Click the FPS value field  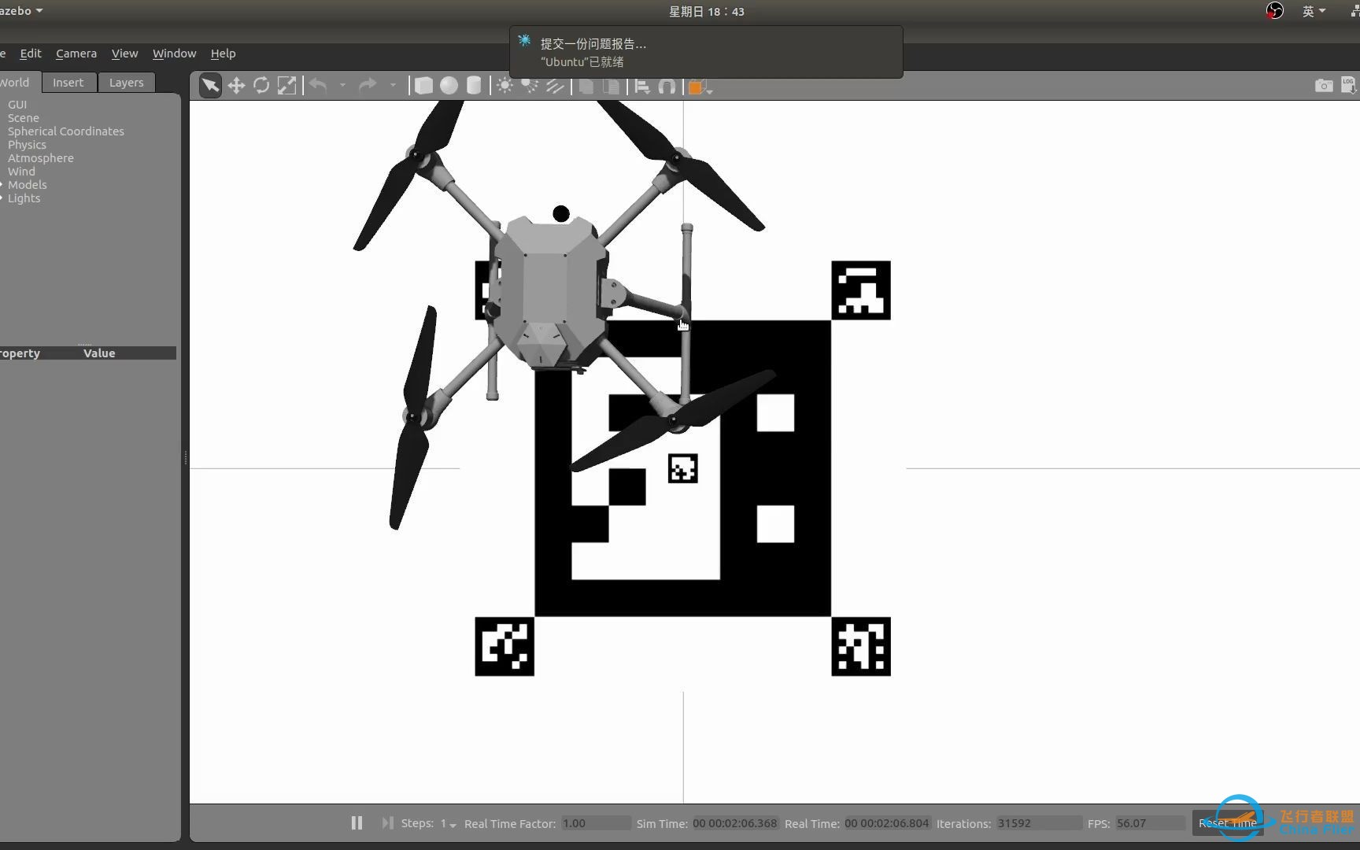(1150, 823)
